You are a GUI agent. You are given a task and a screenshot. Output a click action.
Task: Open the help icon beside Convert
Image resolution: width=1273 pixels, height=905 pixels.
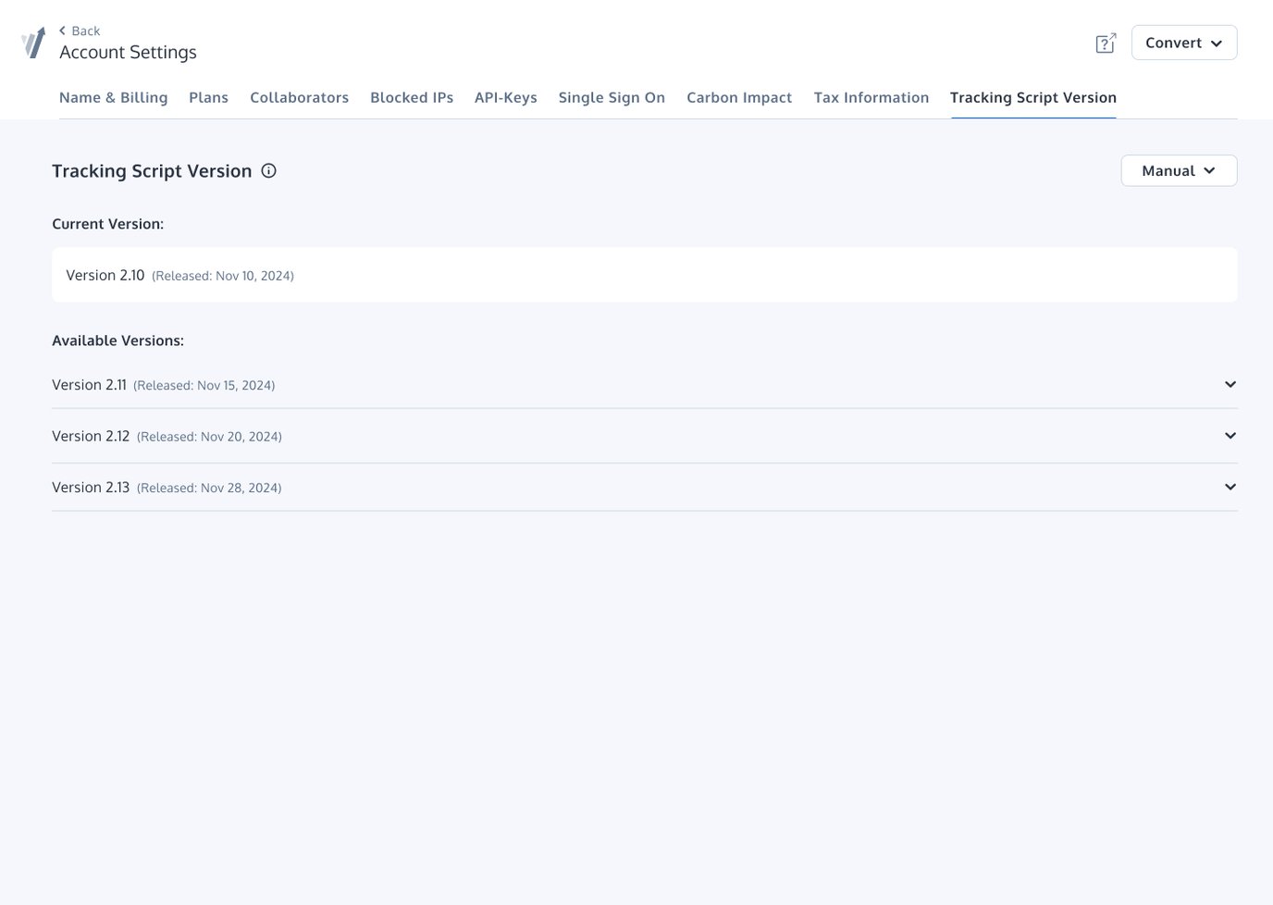[x=1106, y=43]
